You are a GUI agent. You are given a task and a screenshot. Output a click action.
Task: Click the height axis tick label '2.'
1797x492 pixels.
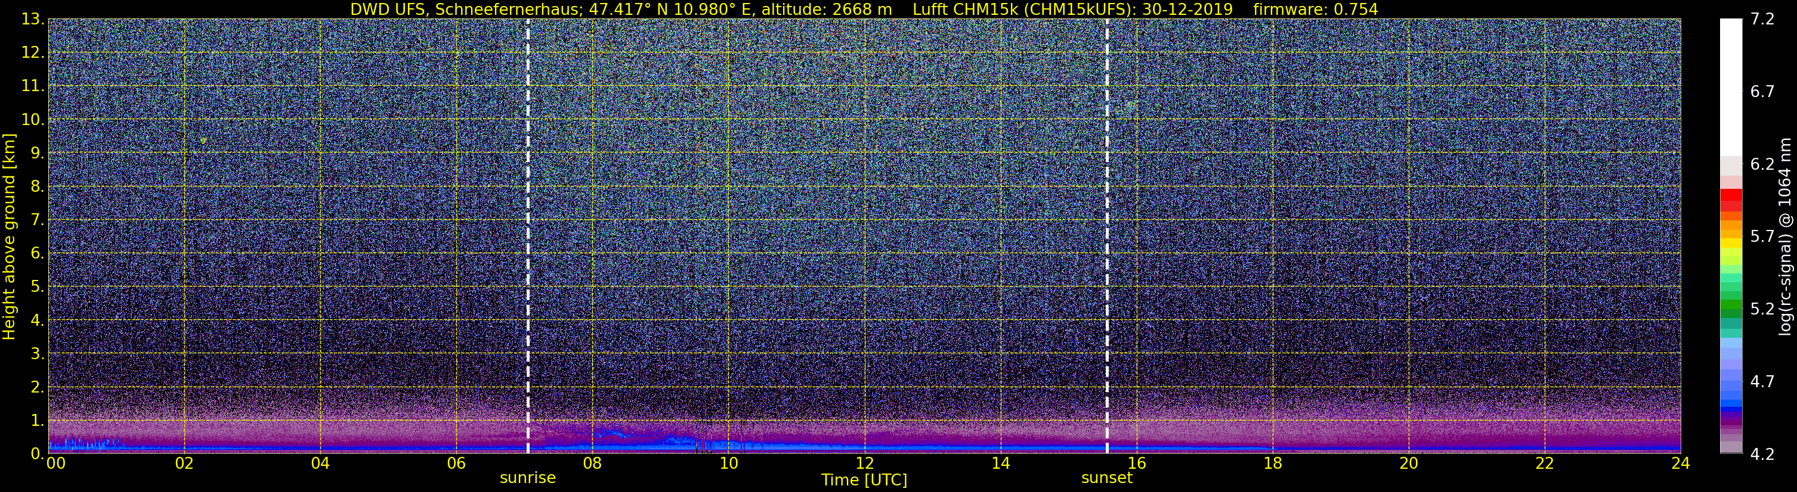tap(37, 387)
